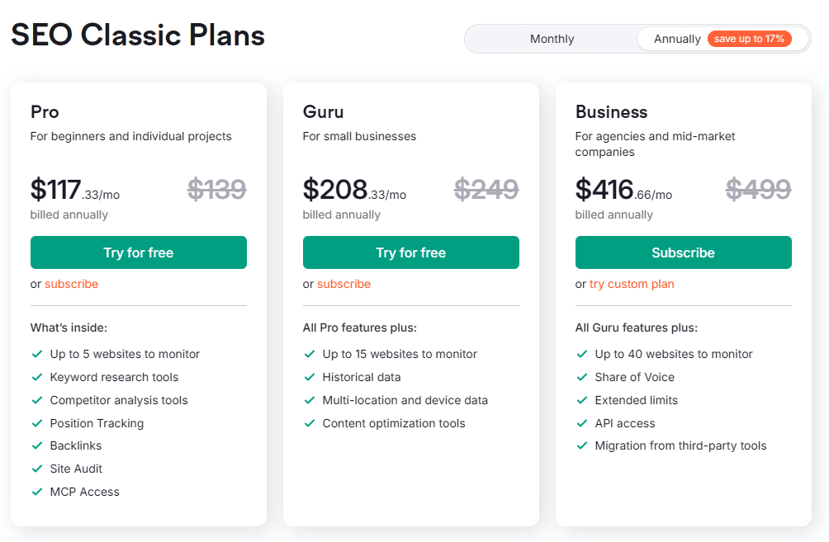829x542 pixels.
Task: Click the Guru plan heading
Action: tap(323, 111)
